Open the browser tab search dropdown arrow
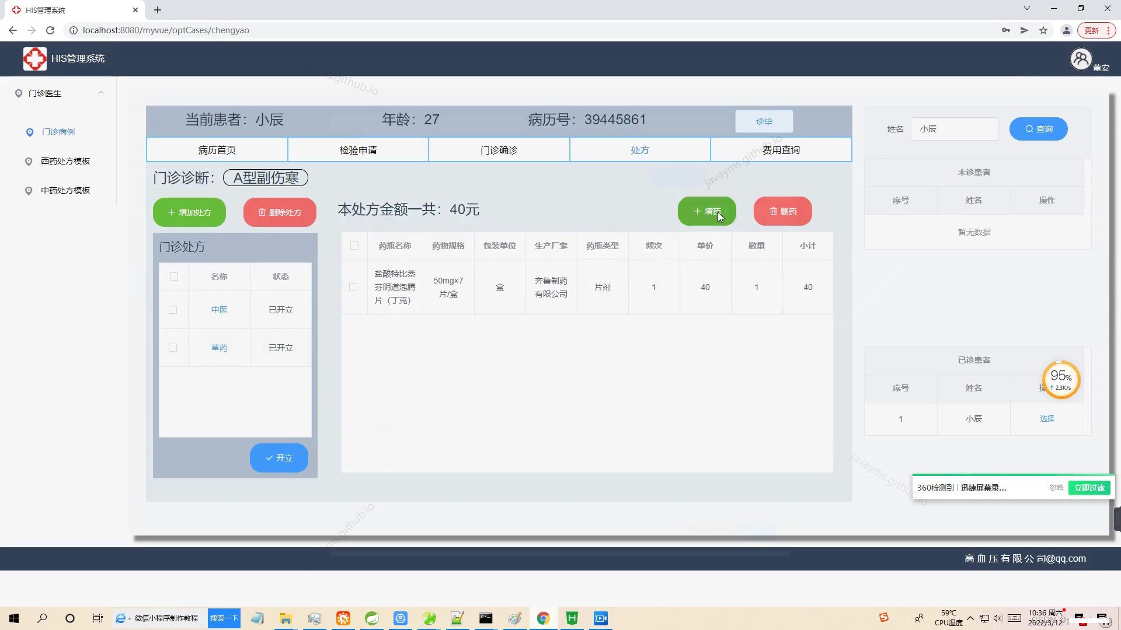The image size is (1121, 630). 1026,9
